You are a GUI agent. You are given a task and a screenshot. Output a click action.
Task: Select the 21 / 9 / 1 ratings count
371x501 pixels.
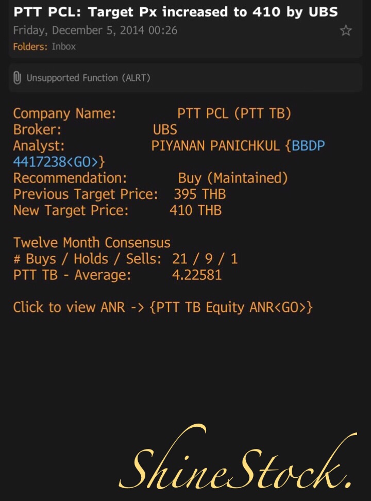tap(205, 259)
